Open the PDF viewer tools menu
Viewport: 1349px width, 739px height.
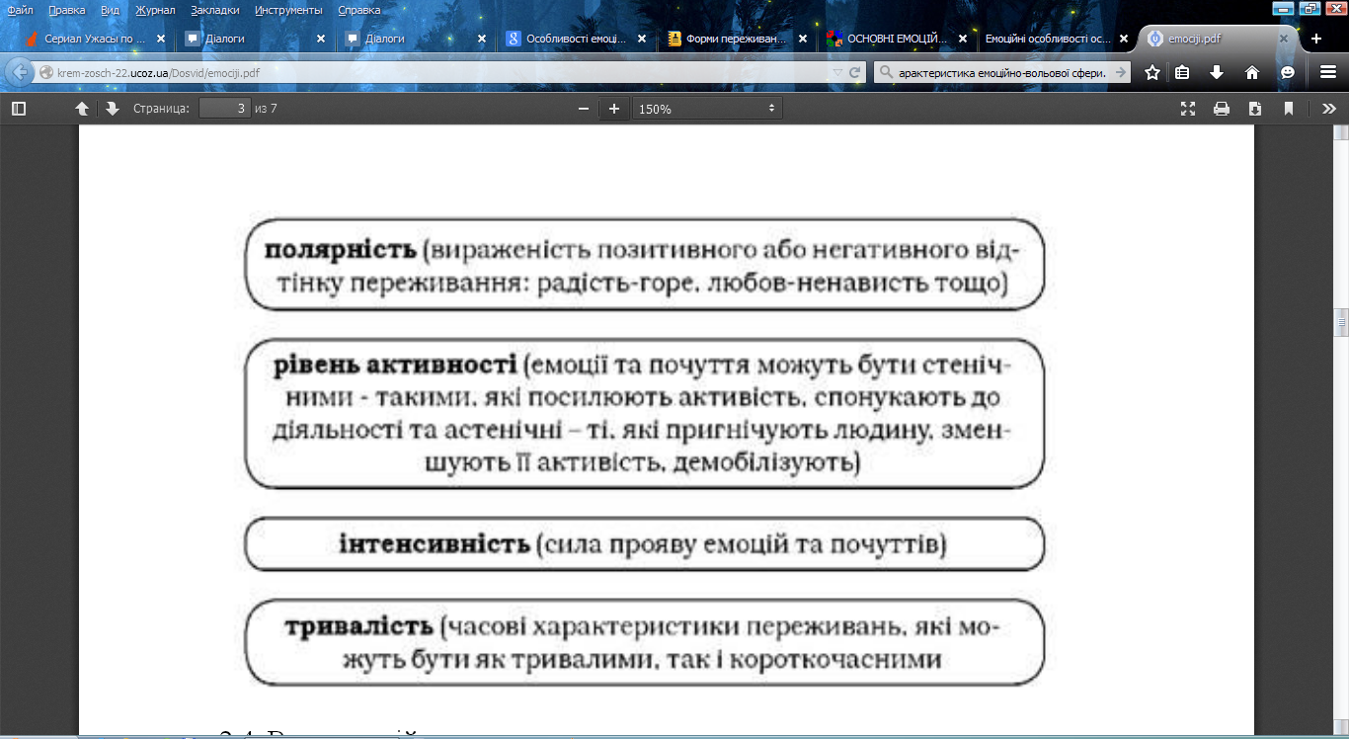1329,109
